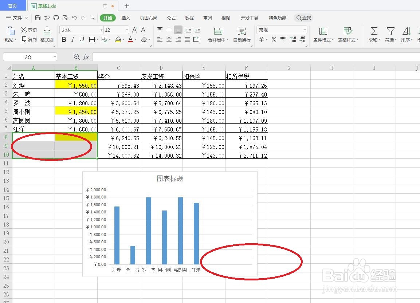Click the Sort icon
This screenshot has width=420, height=303.
(407, 31)
